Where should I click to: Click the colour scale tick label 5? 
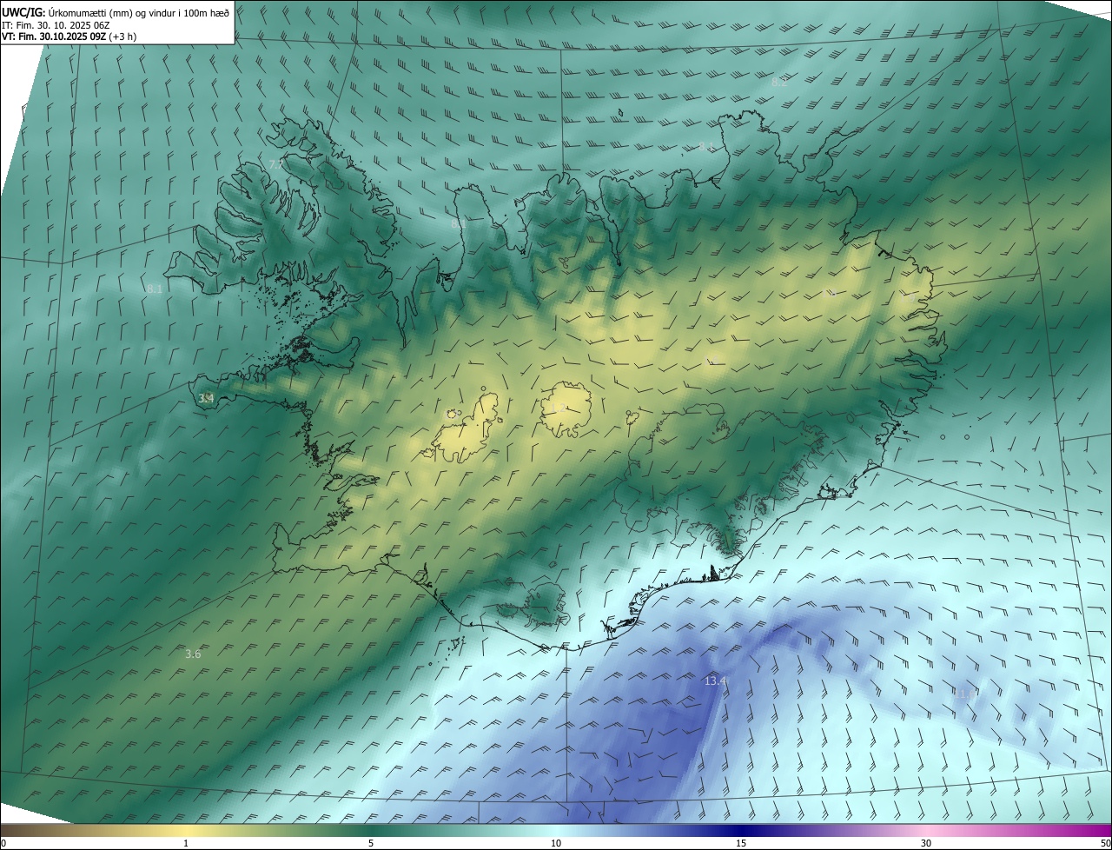pyautogui.click(x=371, y=843)
